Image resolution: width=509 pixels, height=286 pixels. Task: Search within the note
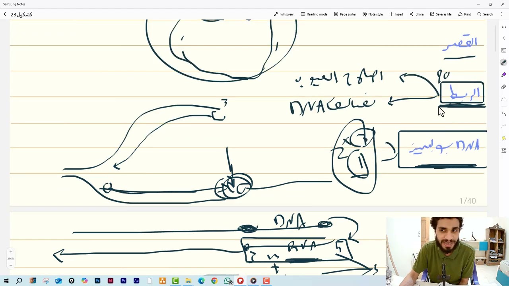(485, 14)
